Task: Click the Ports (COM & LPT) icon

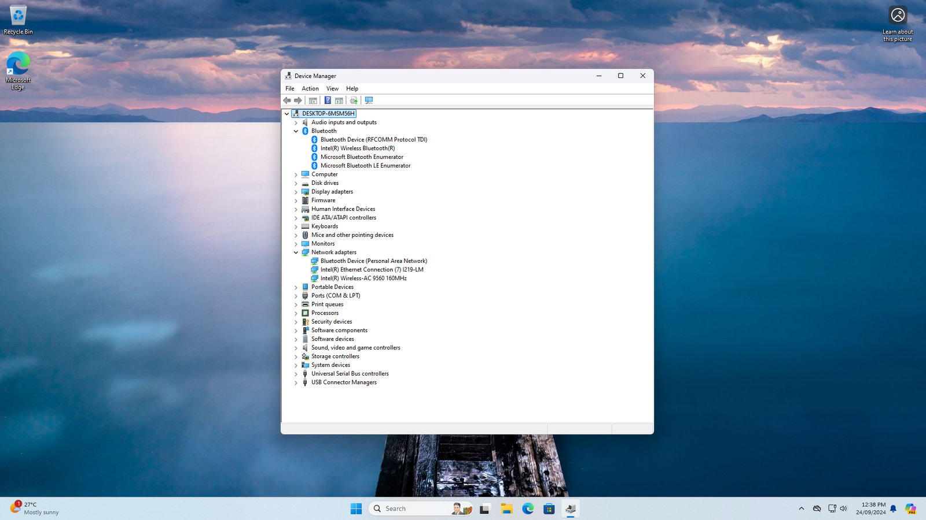Action: coord(305,296)
